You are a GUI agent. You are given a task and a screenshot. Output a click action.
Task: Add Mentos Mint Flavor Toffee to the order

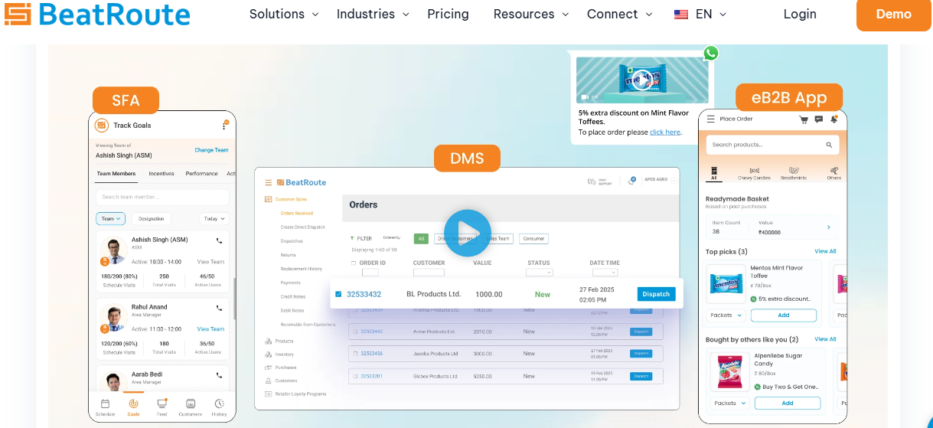[x=784, y=315]
